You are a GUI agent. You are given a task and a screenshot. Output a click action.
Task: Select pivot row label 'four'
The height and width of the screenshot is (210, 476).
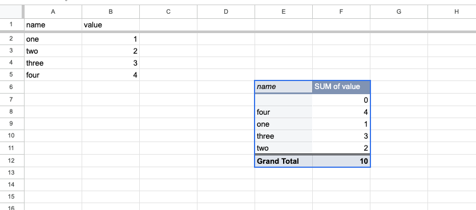[284, 112]
